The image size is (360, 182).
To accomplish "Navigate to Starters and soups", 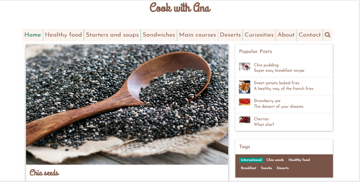I will tap(112, 35).
